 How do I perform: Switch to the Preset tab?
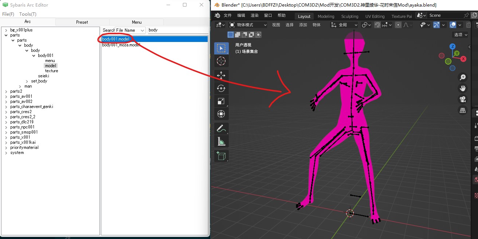(x=82, y=22)
